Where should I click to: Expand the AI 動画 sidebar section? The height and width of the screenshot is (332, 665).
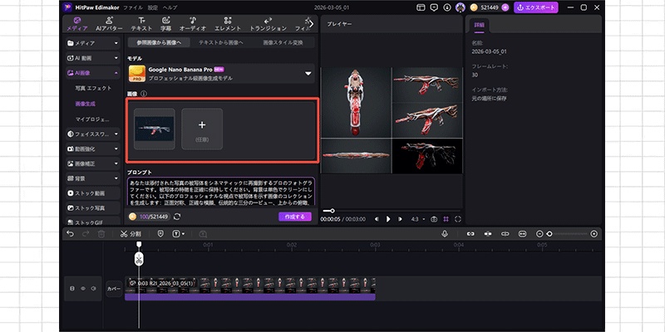point(93,58)
